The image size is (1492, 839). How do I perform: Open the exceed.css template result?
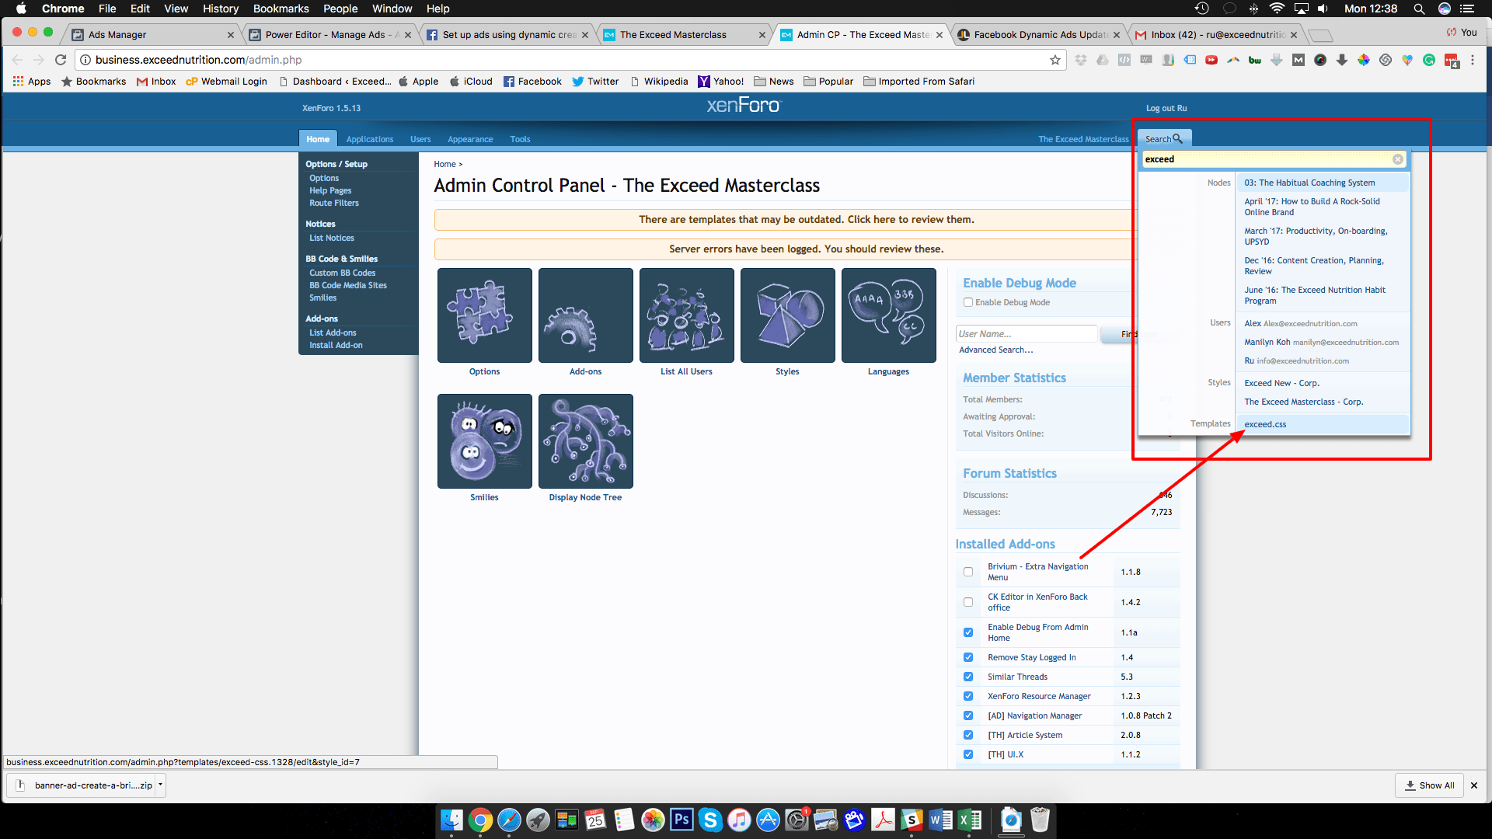tap(1265, 424)
